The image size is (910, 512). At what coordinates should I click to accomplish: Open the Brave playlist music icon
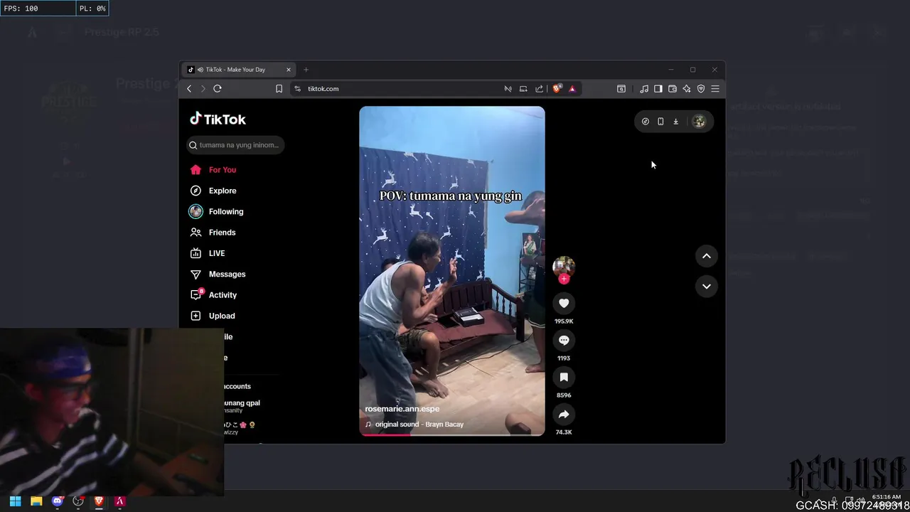644,89
